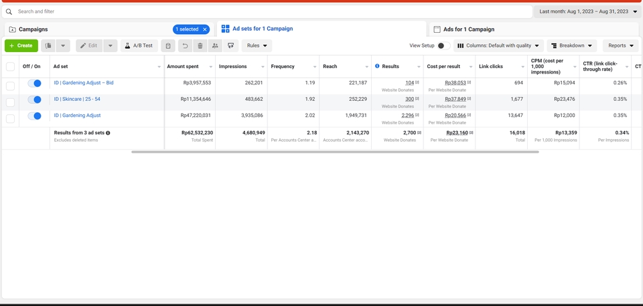Click the Search and filter field
Viewport: 643px width, 306px height.
pos(267,11)
